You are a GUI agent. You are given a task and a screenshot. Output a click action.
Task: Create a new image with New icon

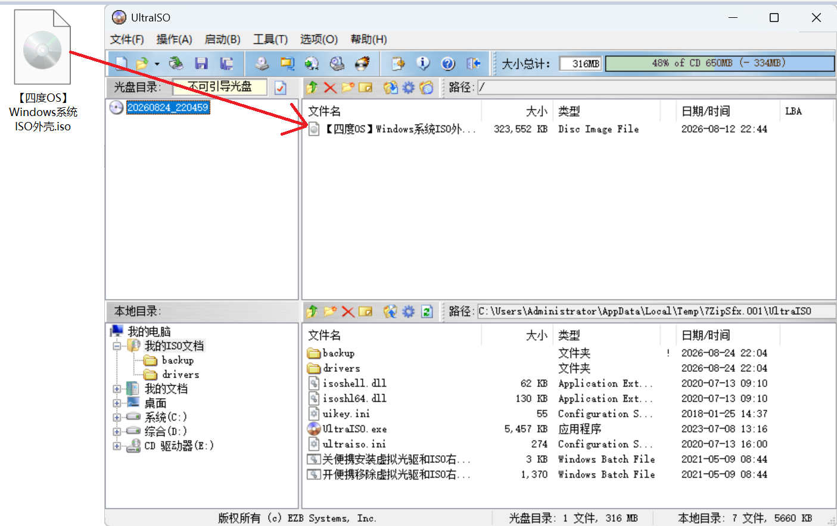click(x=122, y=64)
